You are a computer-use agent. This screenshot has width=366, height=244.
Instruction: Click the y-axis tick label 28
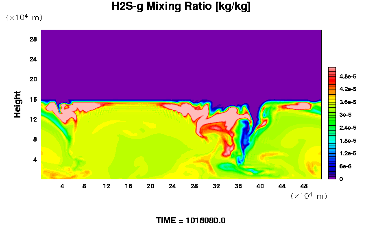[x=33, y=39]
